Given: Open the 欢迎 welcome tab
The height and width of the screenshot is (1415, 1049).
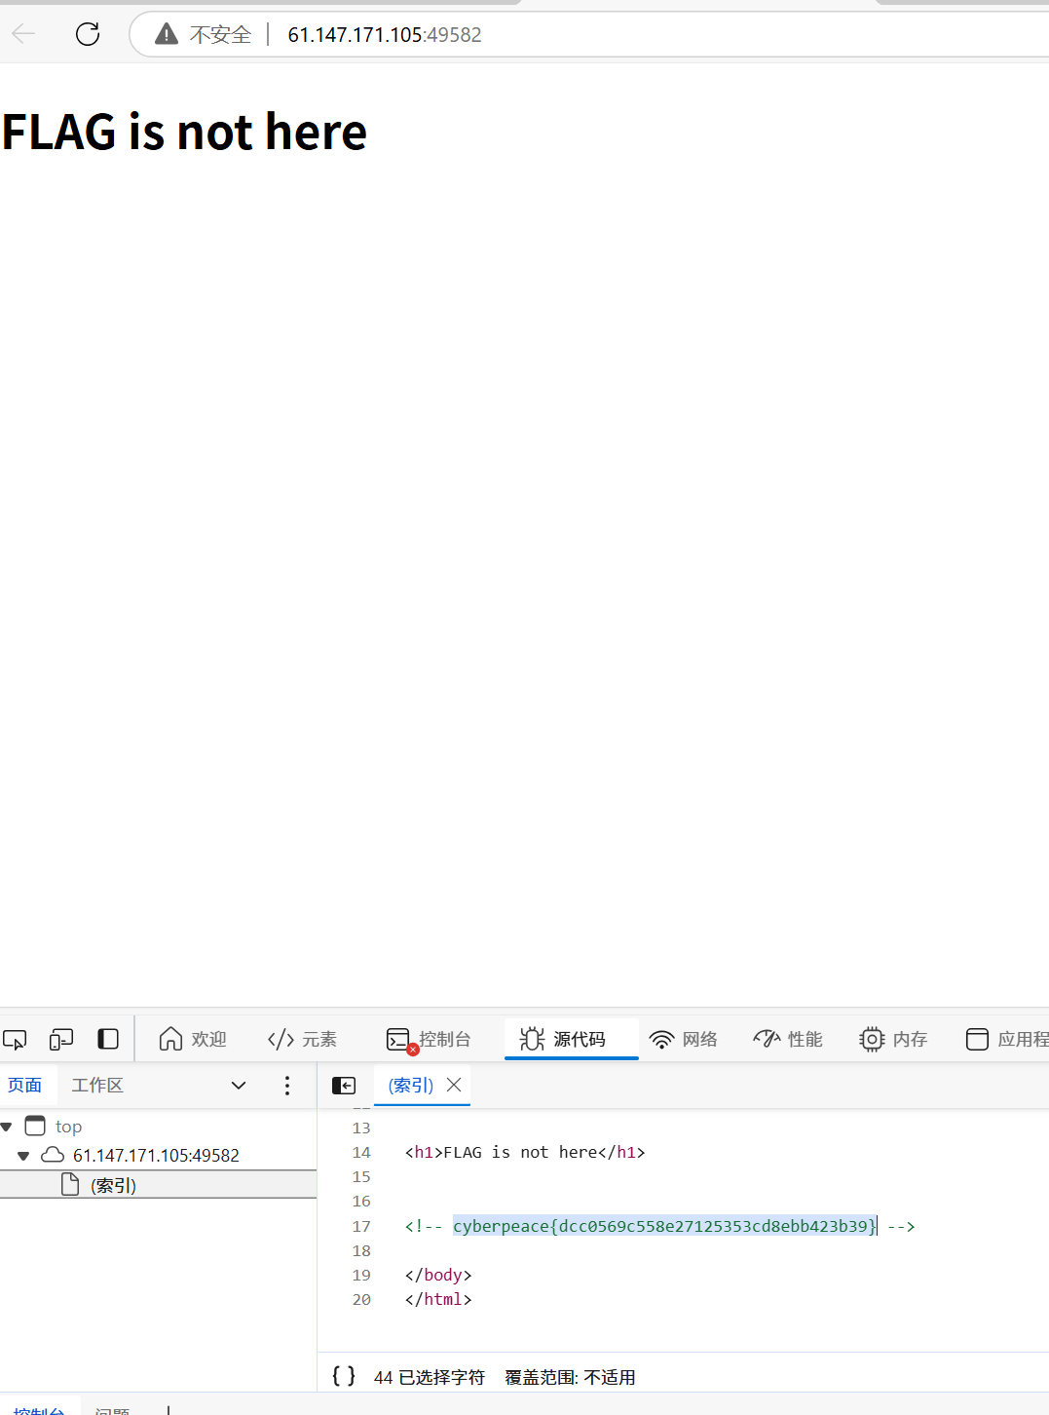Looking at the screenshot, I should pyautogui.click(x=193, y=1040).
